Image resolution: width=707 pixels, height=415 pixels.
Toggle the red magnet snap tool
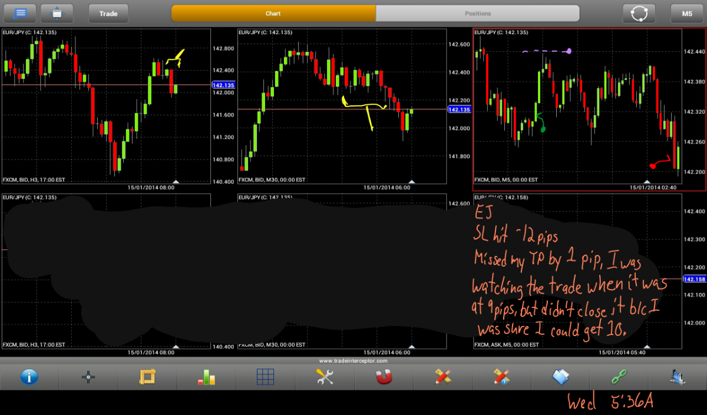(384, 377)
